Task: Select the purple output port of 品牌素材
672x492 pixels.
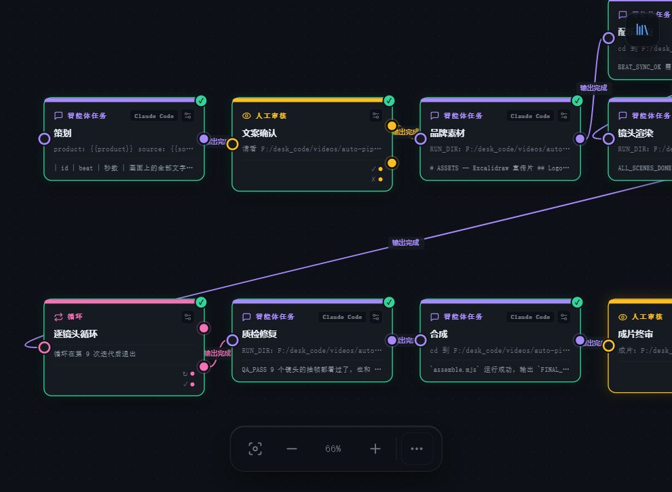Action: (x=580, y=139)
